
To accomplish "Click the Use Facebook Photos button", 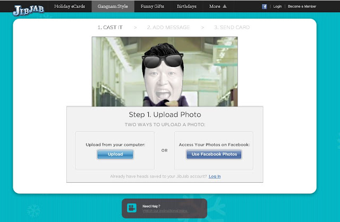I will point(214,154).
